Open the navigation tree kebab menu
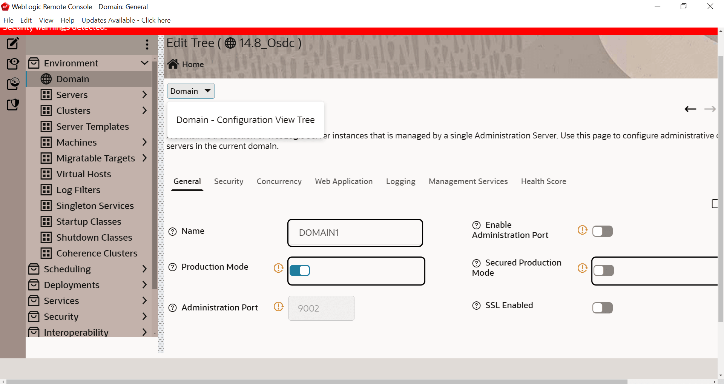 [x=147, y=45]
